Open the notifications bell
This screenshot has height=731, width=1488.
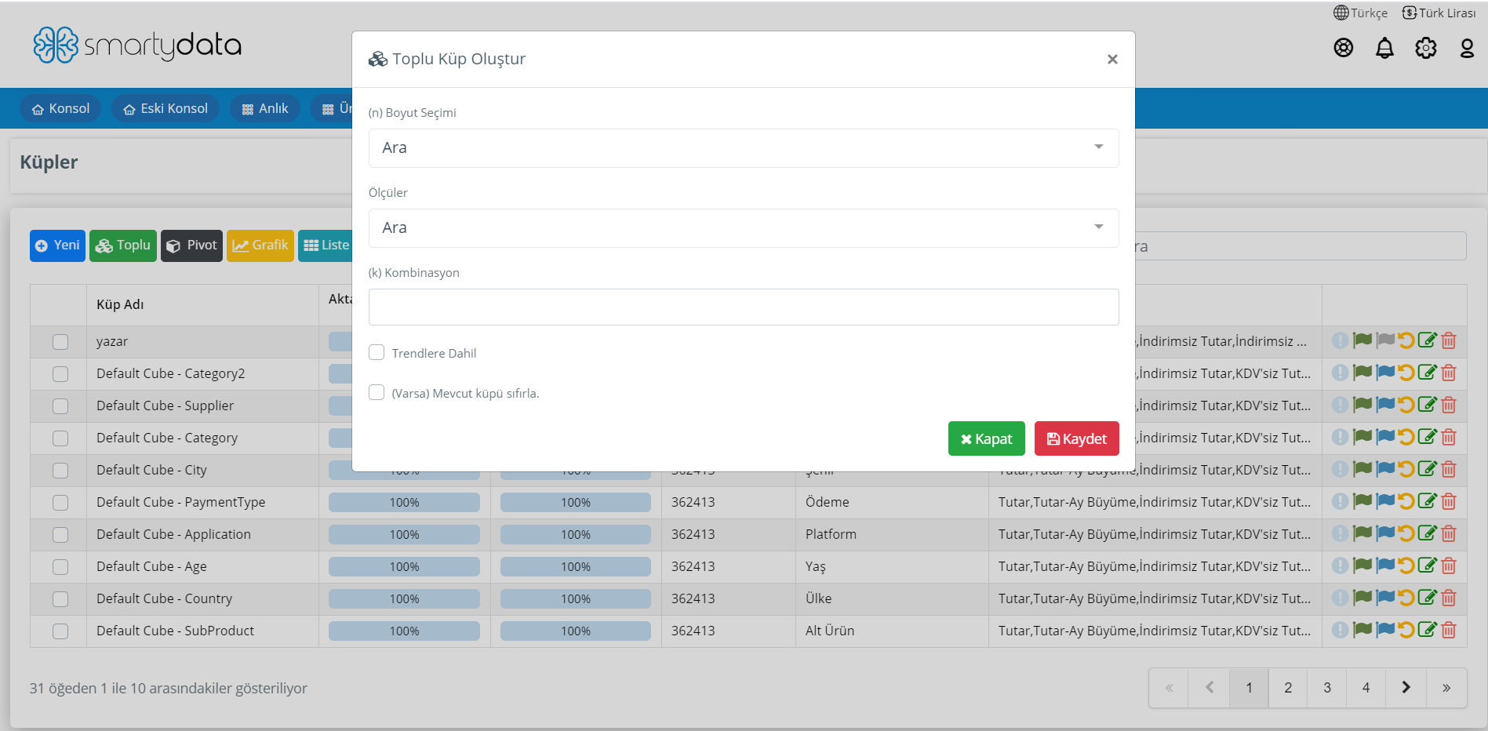pos(1384,48)
